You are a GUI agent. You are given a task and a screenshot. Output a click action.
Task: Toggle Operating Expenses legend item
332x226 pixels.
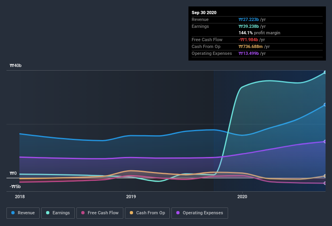(x=200, y=213)
